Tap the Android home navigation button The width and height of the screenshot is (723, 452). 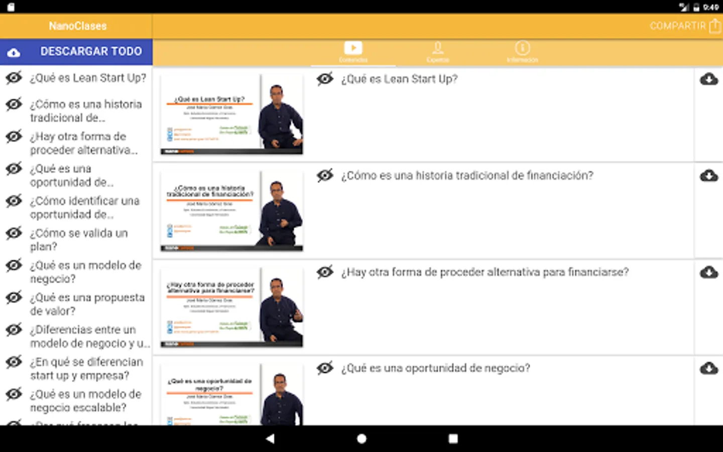361,438
